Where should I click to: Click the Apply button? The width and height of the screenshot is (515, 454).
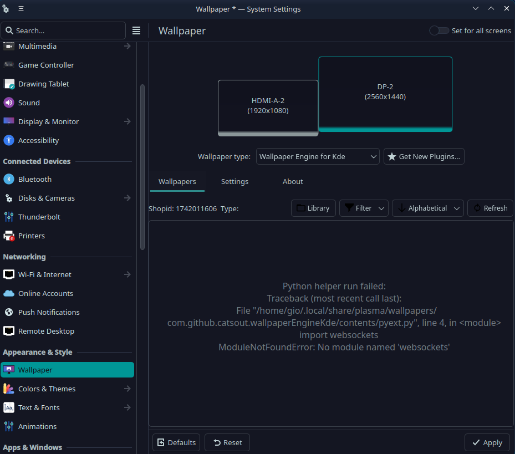pyautogui.click(x=487, y=442)
